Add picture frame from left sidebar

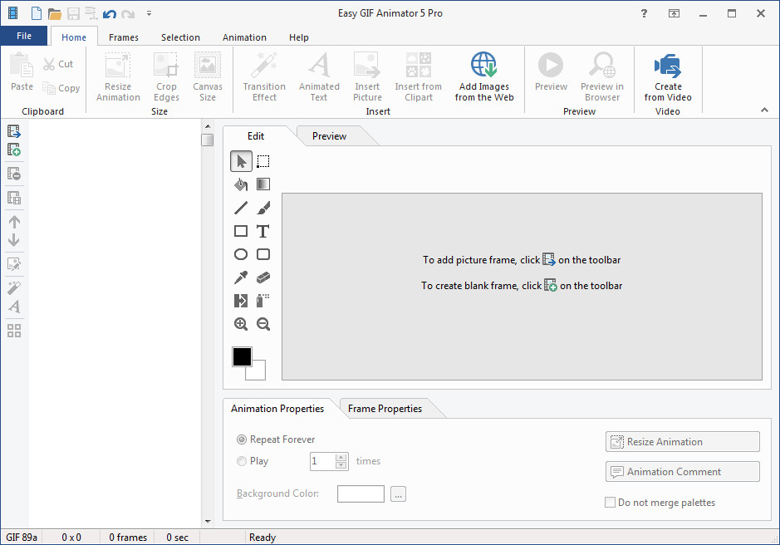tap(14, 131)
